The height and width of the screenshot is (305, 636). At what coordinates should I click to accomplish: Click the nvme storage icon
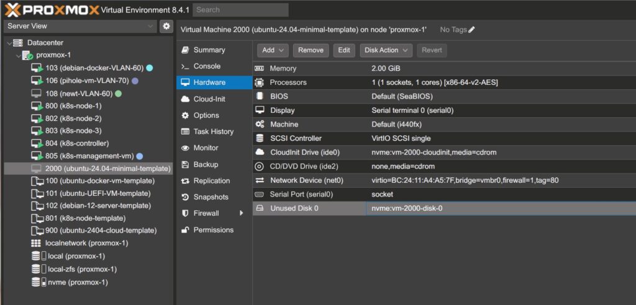coord(39,282)
